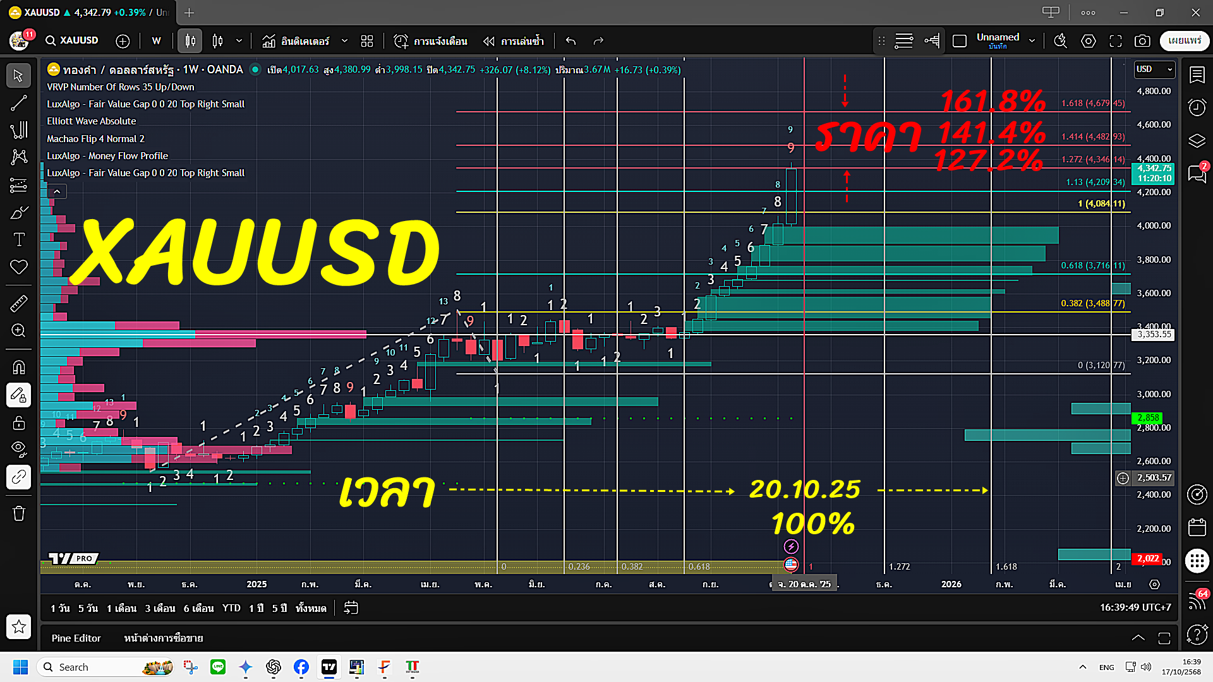
Task: Expand chart type dropdown arrow
Action: click(x=239, y=41)
